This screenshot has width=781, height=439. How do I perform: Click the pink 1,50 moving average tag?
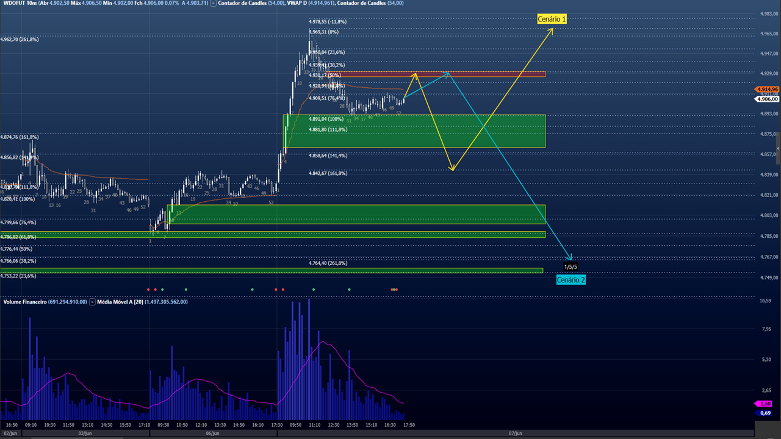[765, 404]
